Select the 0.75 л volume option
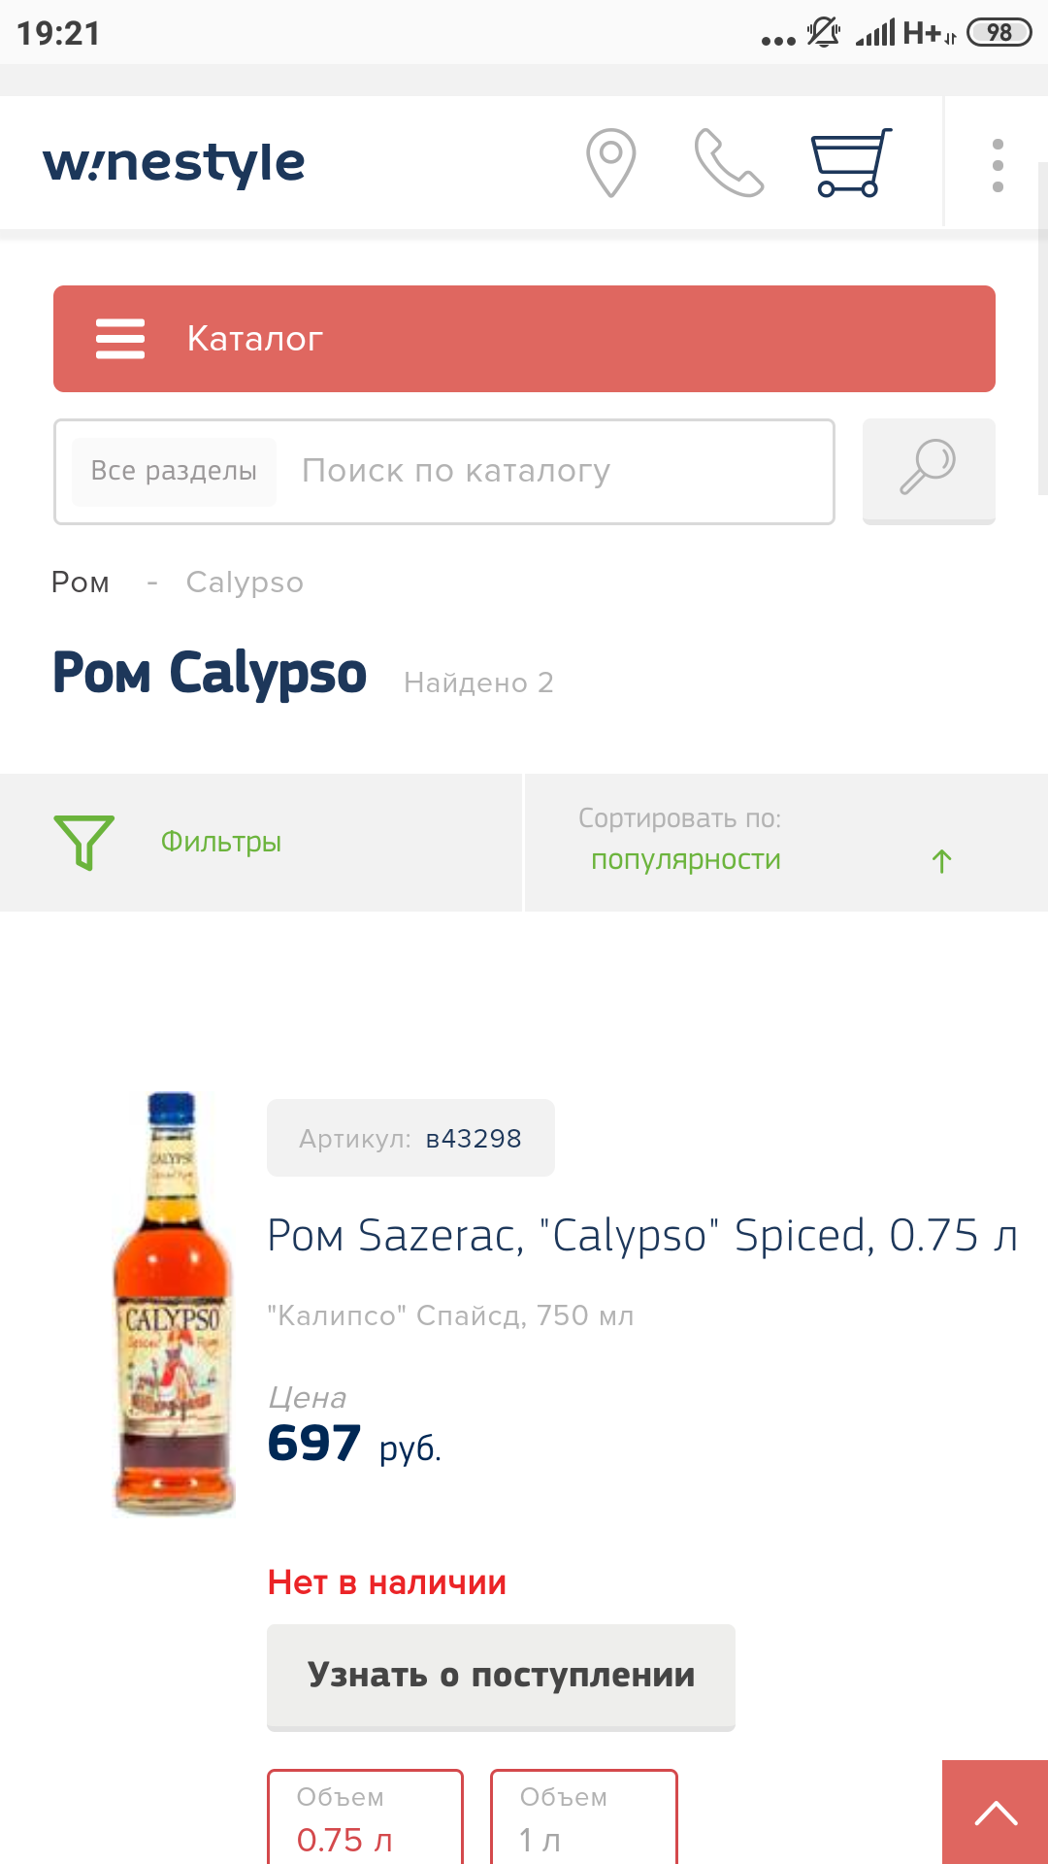This screenshot has height=1864, width=1048. (365, 1816)
